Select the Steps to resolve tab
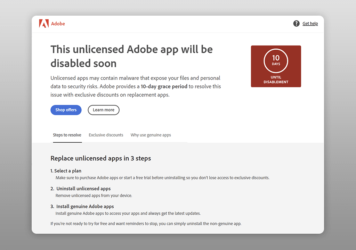The width and height of the screenshot is (356, 250). click(x=67, y=135)
